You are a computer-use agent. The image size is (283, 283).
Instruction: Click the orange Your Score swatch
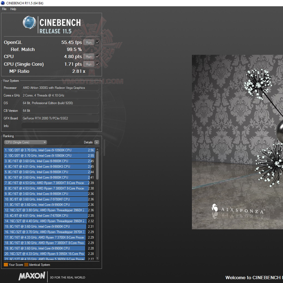(6, 264)
